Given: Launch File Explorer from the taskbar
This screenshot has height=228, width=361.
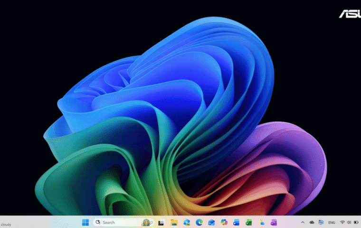Looking at the screenshot, I should pyautogui.click(x=174, y=222).
